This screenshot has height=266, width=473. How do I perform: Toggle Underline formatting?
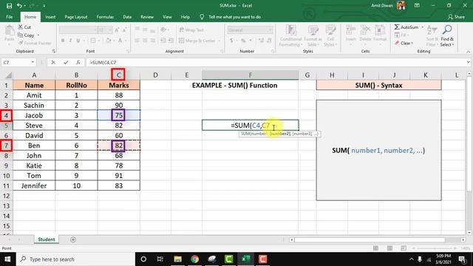tap(78, 41)
